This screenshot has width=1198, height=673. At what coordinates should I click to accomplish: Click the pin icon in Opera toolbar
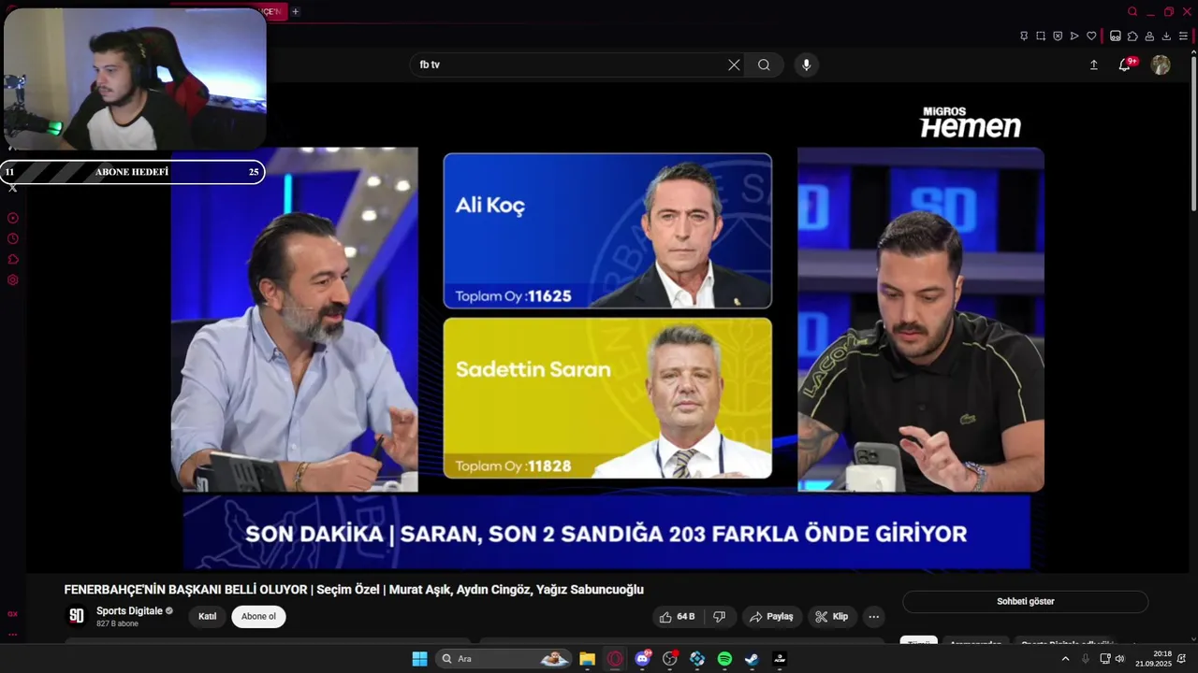tap(1024, 36)
